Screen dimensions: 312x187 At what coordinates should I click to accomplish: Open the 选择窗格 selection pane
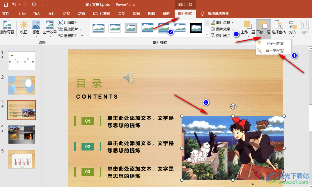coord(279,27)
